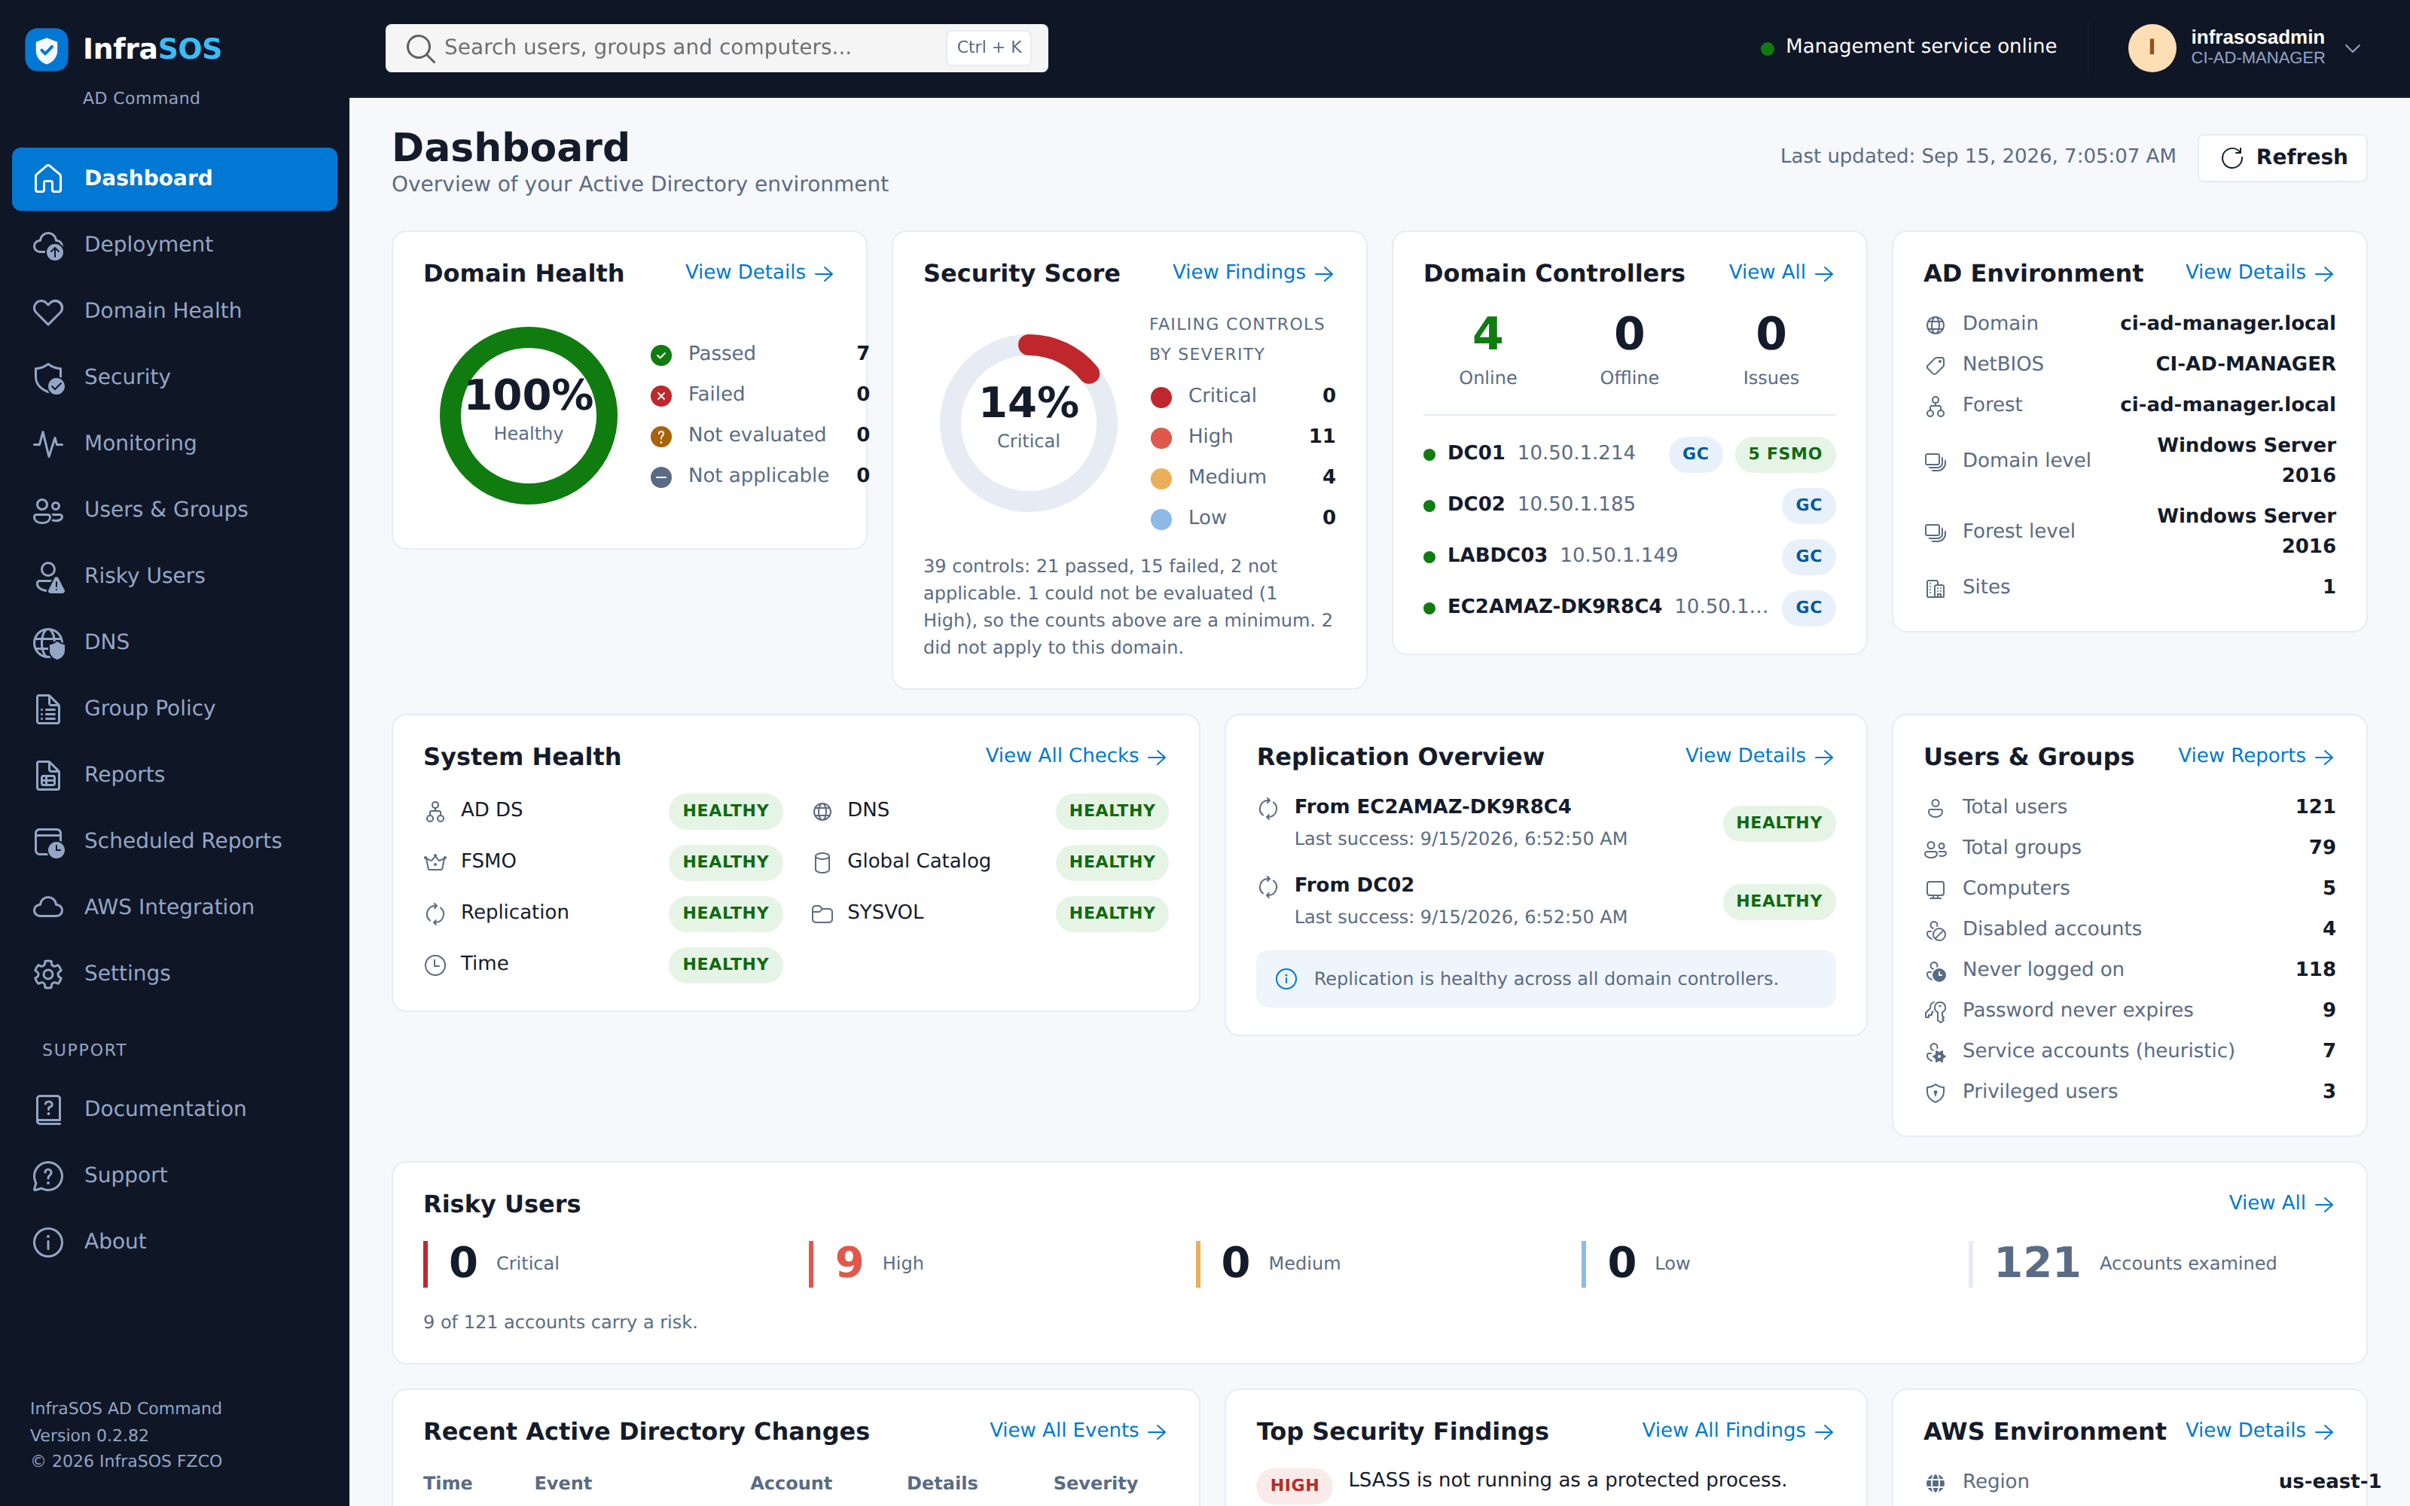Click the Documentation help-book icon

[x=47, y=1110]
